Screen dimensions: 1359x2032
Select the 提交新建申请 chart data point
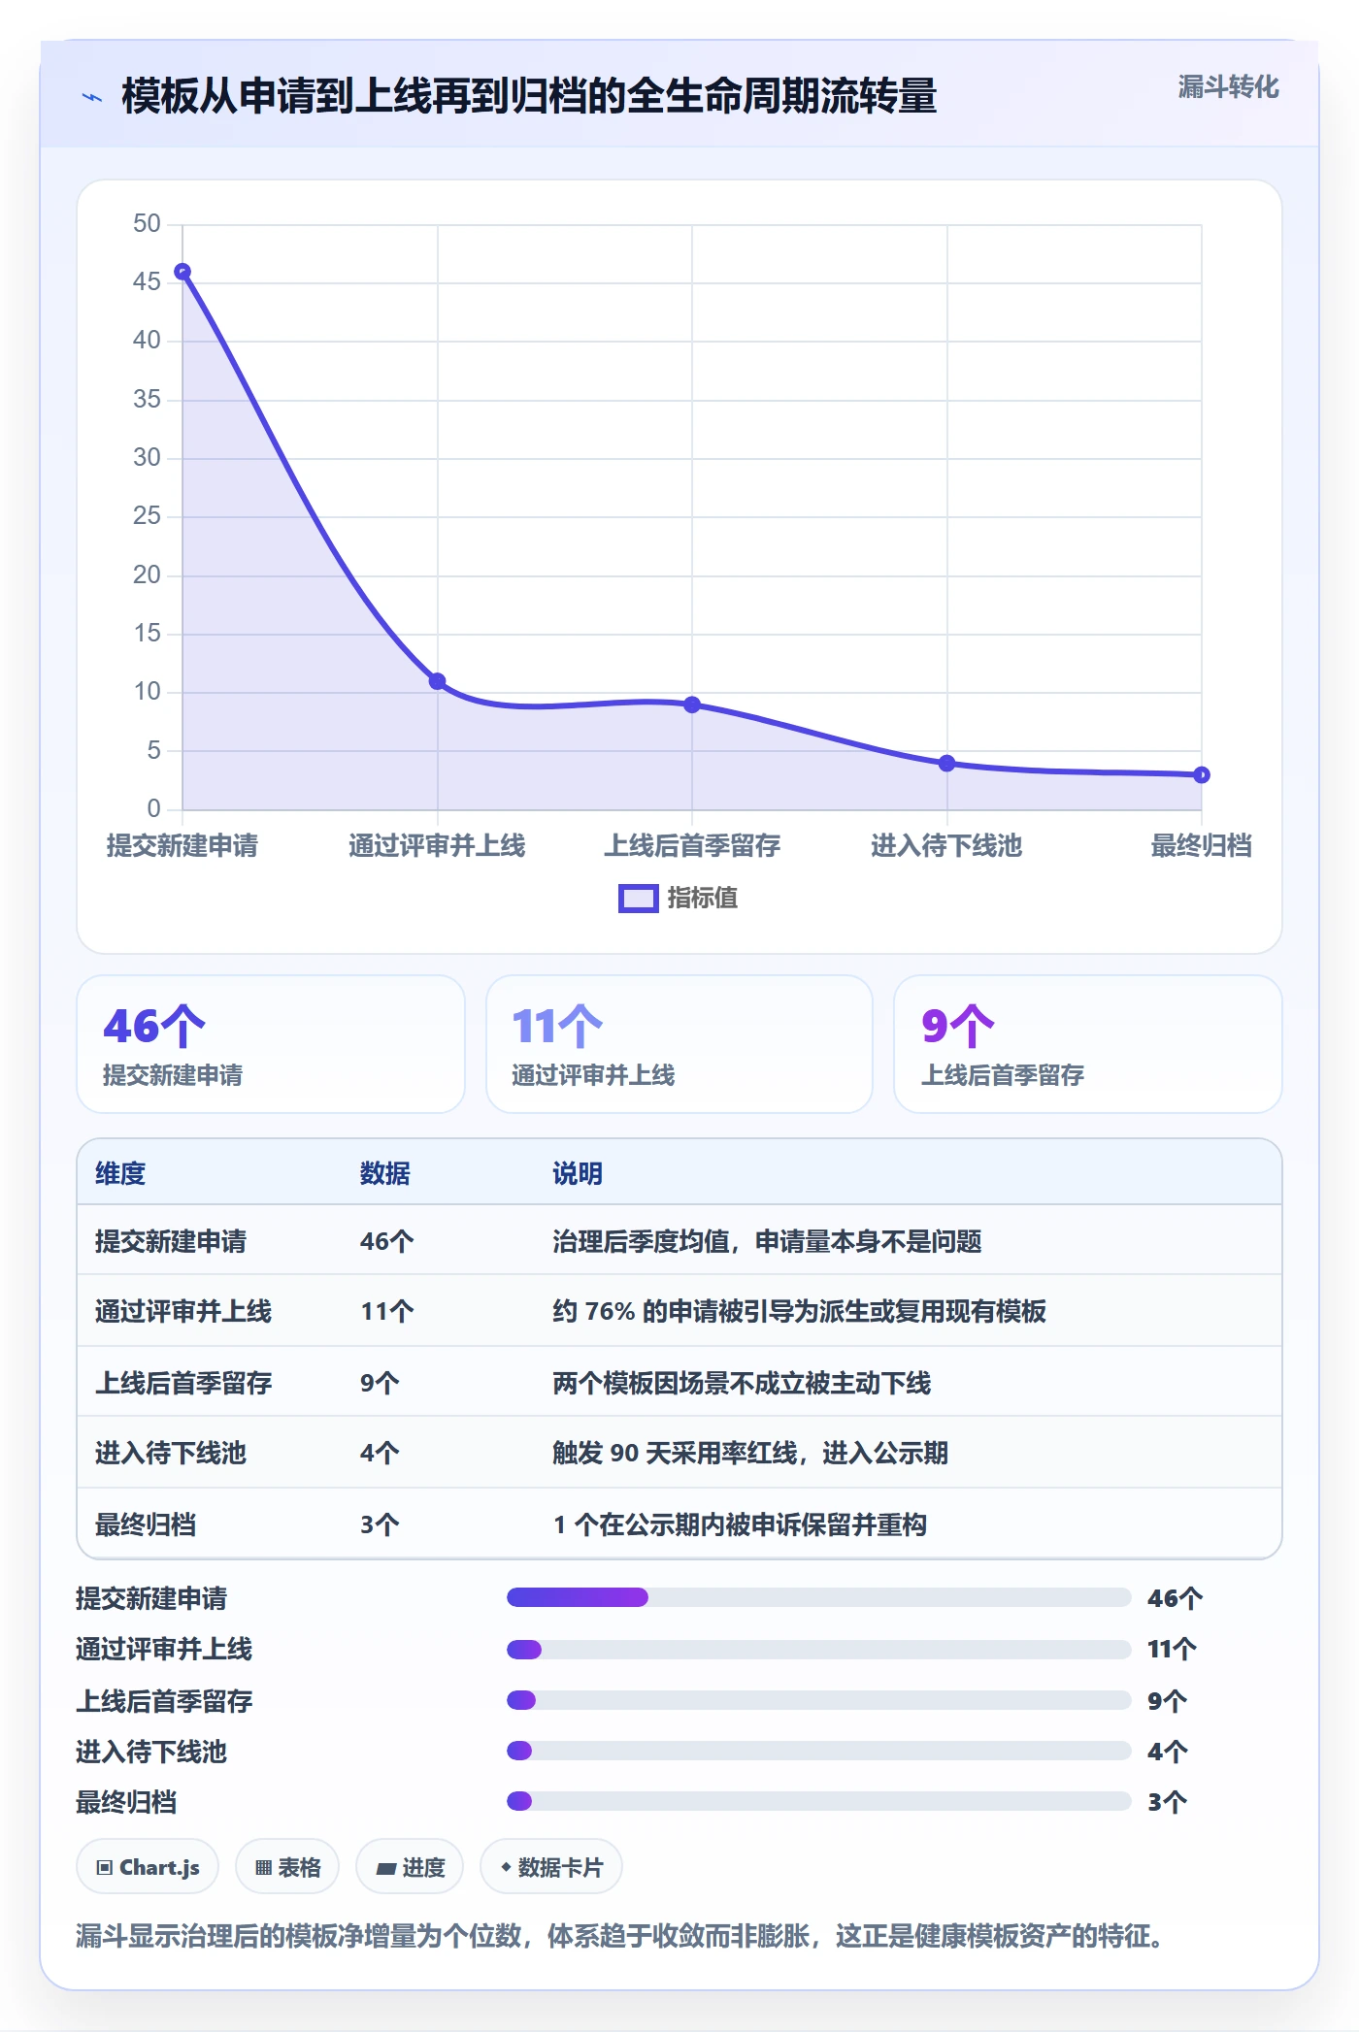pos(182,272)
